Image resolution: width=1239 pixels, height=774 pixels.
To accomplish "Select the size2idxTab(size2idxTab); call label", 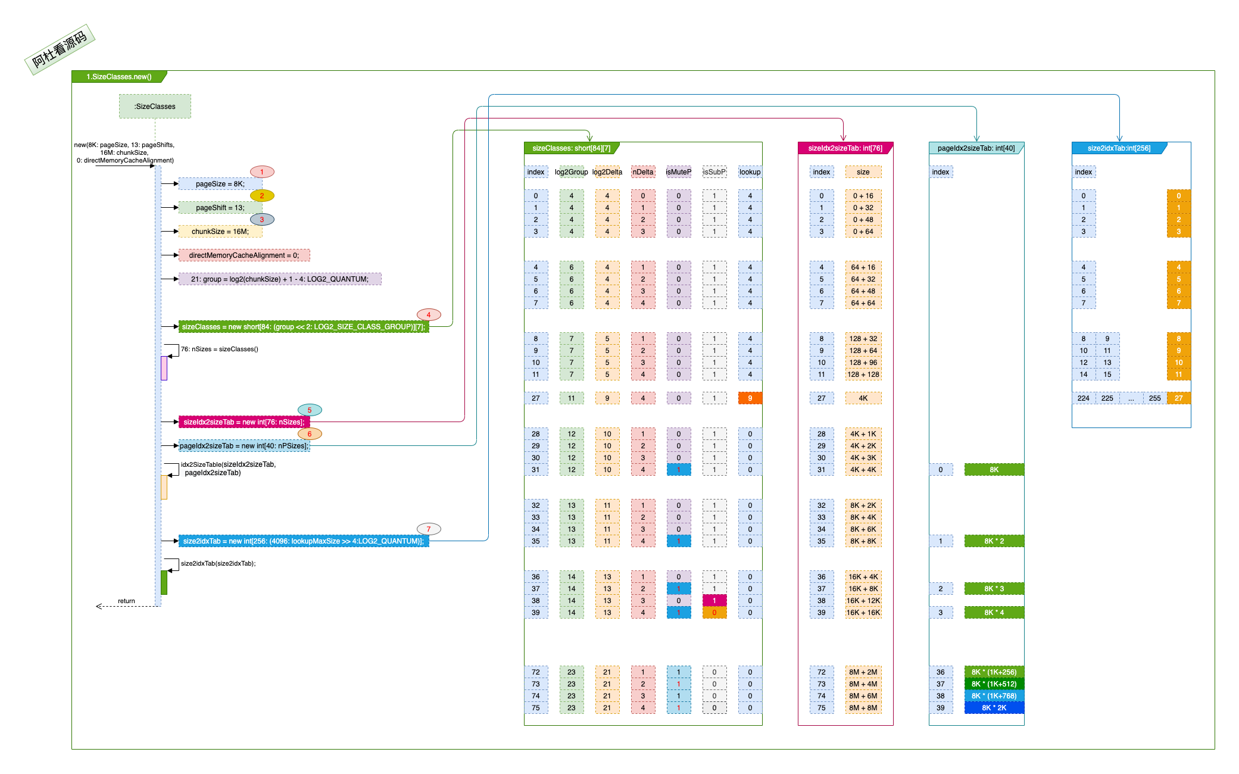I will (x=219, y=563).
